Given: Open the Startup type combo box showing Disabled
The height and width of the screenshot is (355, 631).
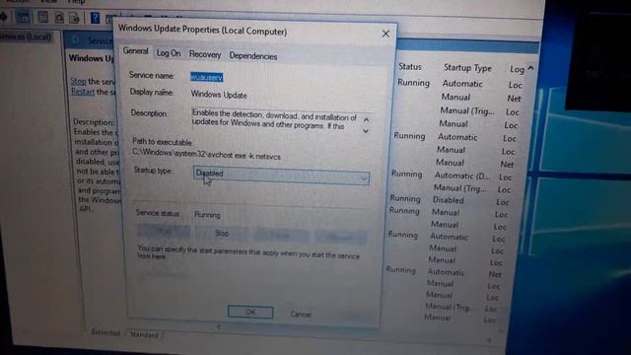Looking at the screenshot, I should tap(281, 176).
